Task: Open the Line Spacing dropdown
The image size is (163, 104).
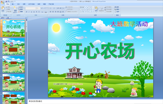Action: [x=63, y=8]
